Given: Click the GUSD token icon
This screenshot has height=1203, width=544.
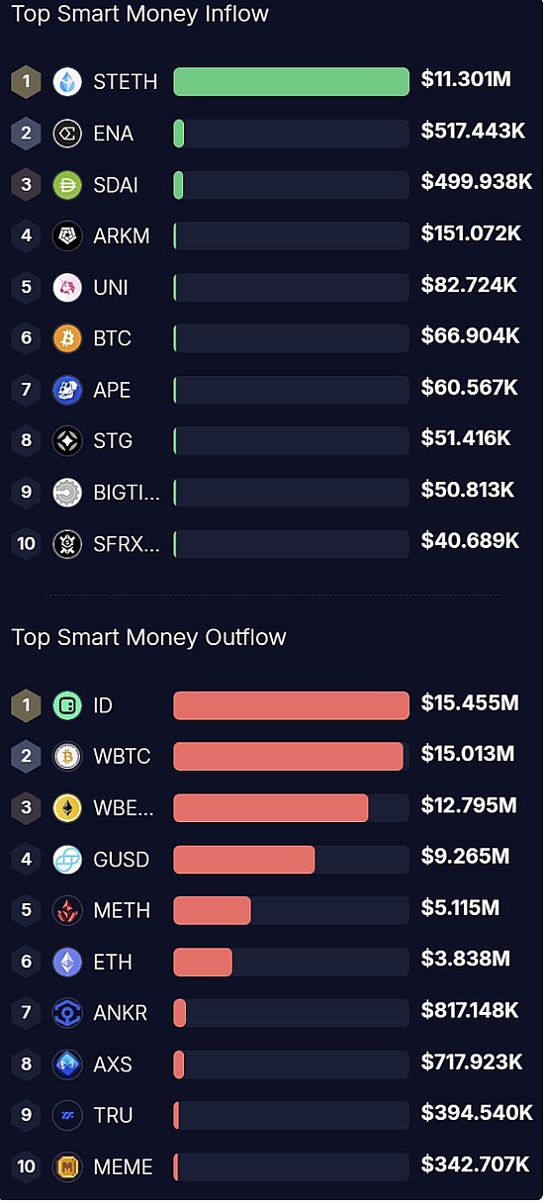Looking at the screenshot, I should point(67,860).
